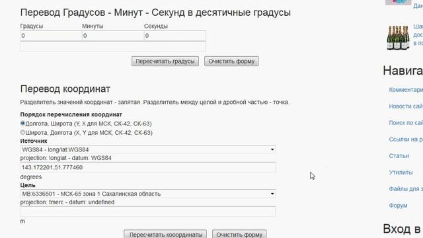The image size is (423, 238).
Task: Open the Форум navigation link
Action: coord(398,206)
